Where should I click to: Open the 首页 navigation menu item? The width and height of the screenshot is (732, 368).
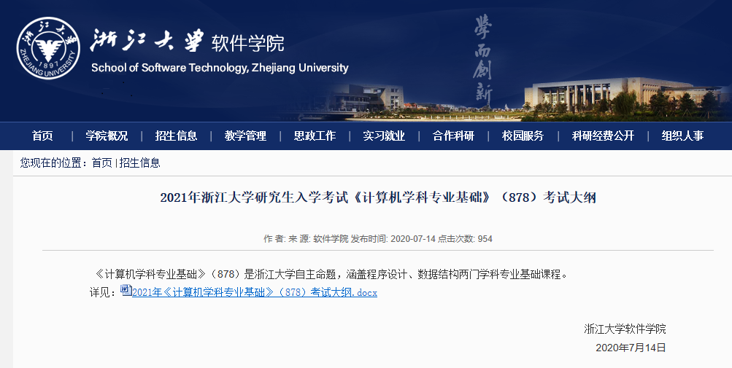pyautogui.click(x=42, y=136)
